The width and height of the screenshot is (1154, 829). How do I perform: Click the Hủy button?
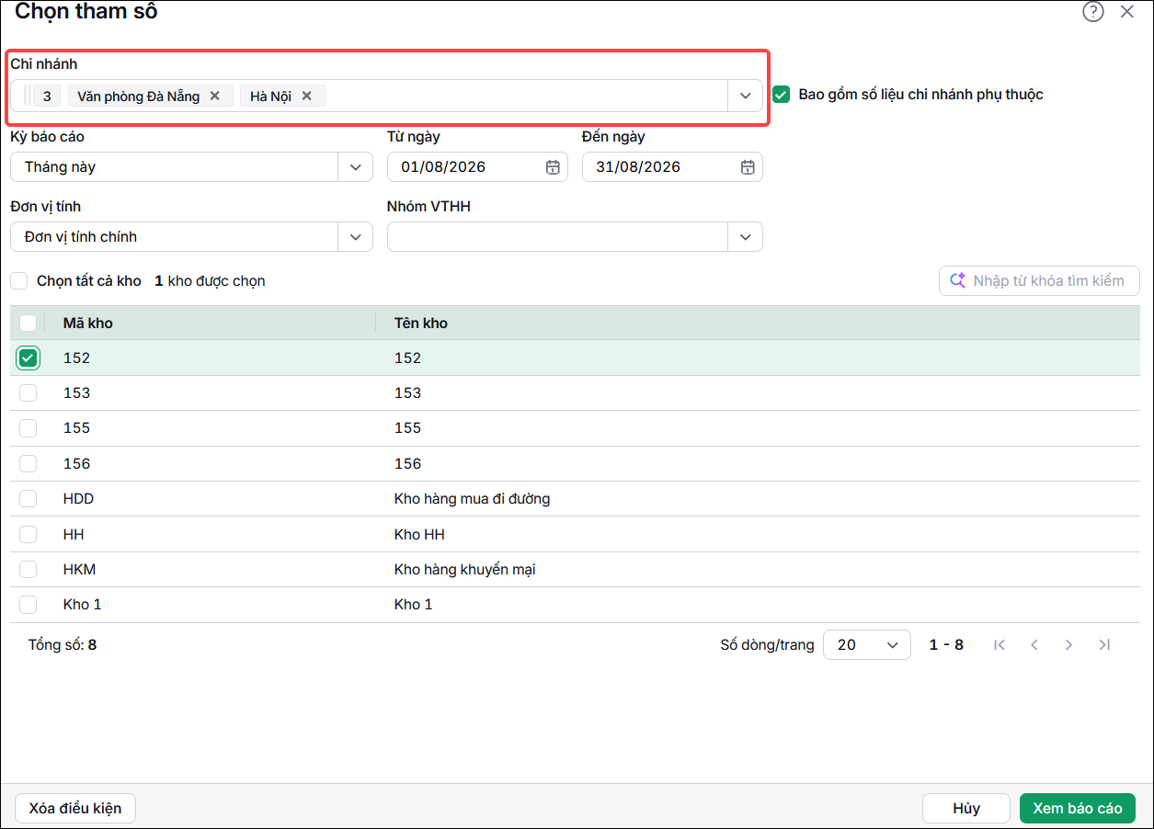tap(966, 809)
